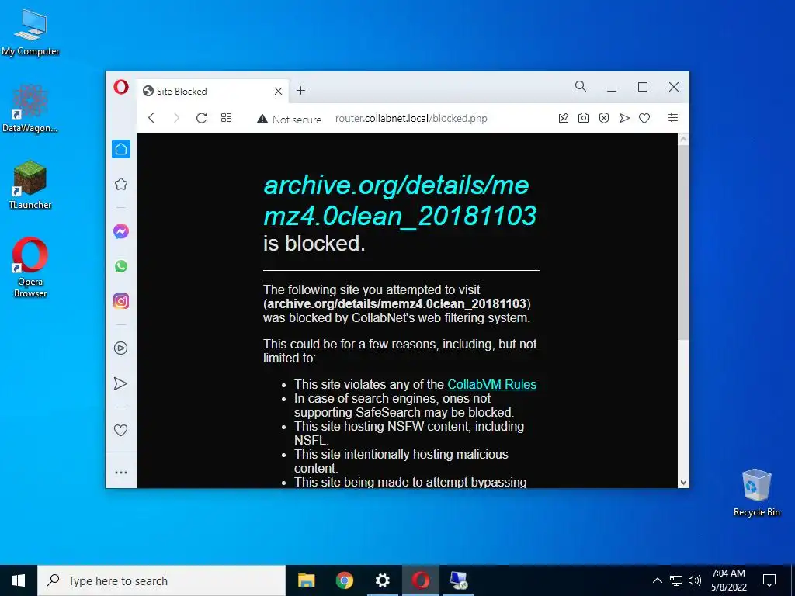Open Facebook Messenger in sidebar

120,231
